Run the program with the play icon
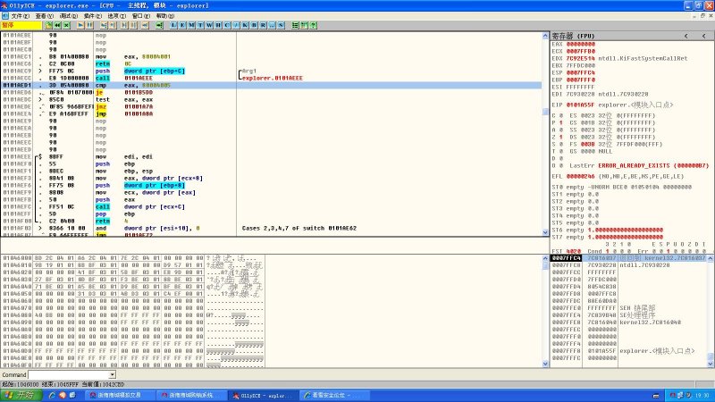This screenshot has width=715, height=402. [80, 25]
